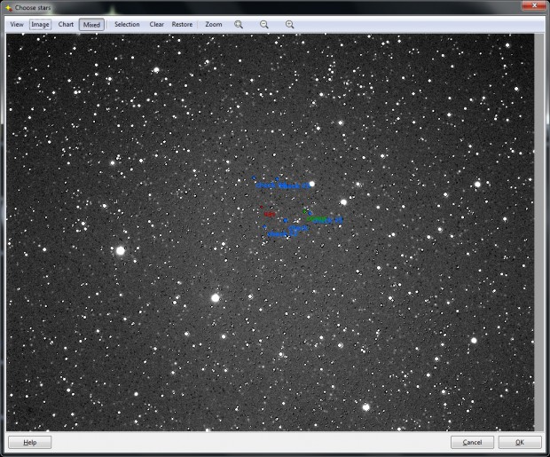Screen dimensions: 550x457
Task: Confirm star selection with OK
Action: click(520, 442)
